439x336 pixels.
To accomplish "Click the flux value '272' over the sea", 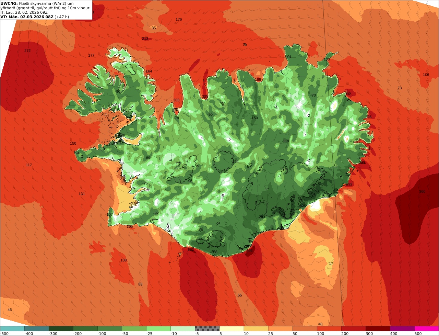I will pyautogui.click(x=27, y=51).
